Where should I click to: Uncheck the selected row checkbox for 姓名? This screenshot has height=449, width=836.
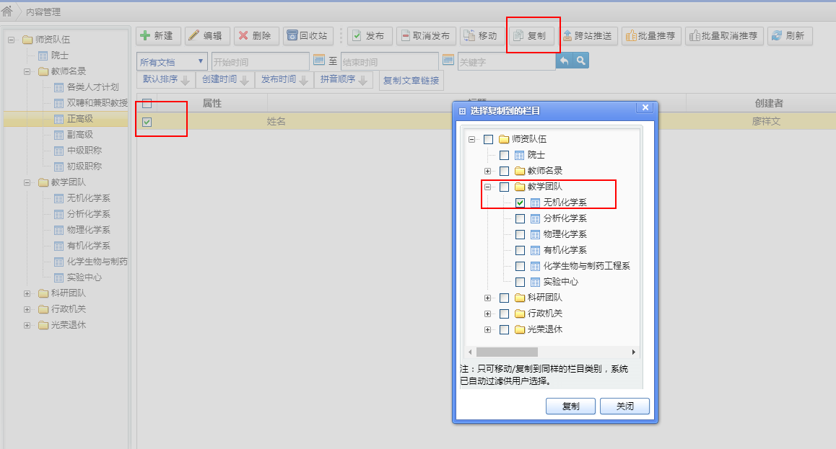tap(147, 122)
